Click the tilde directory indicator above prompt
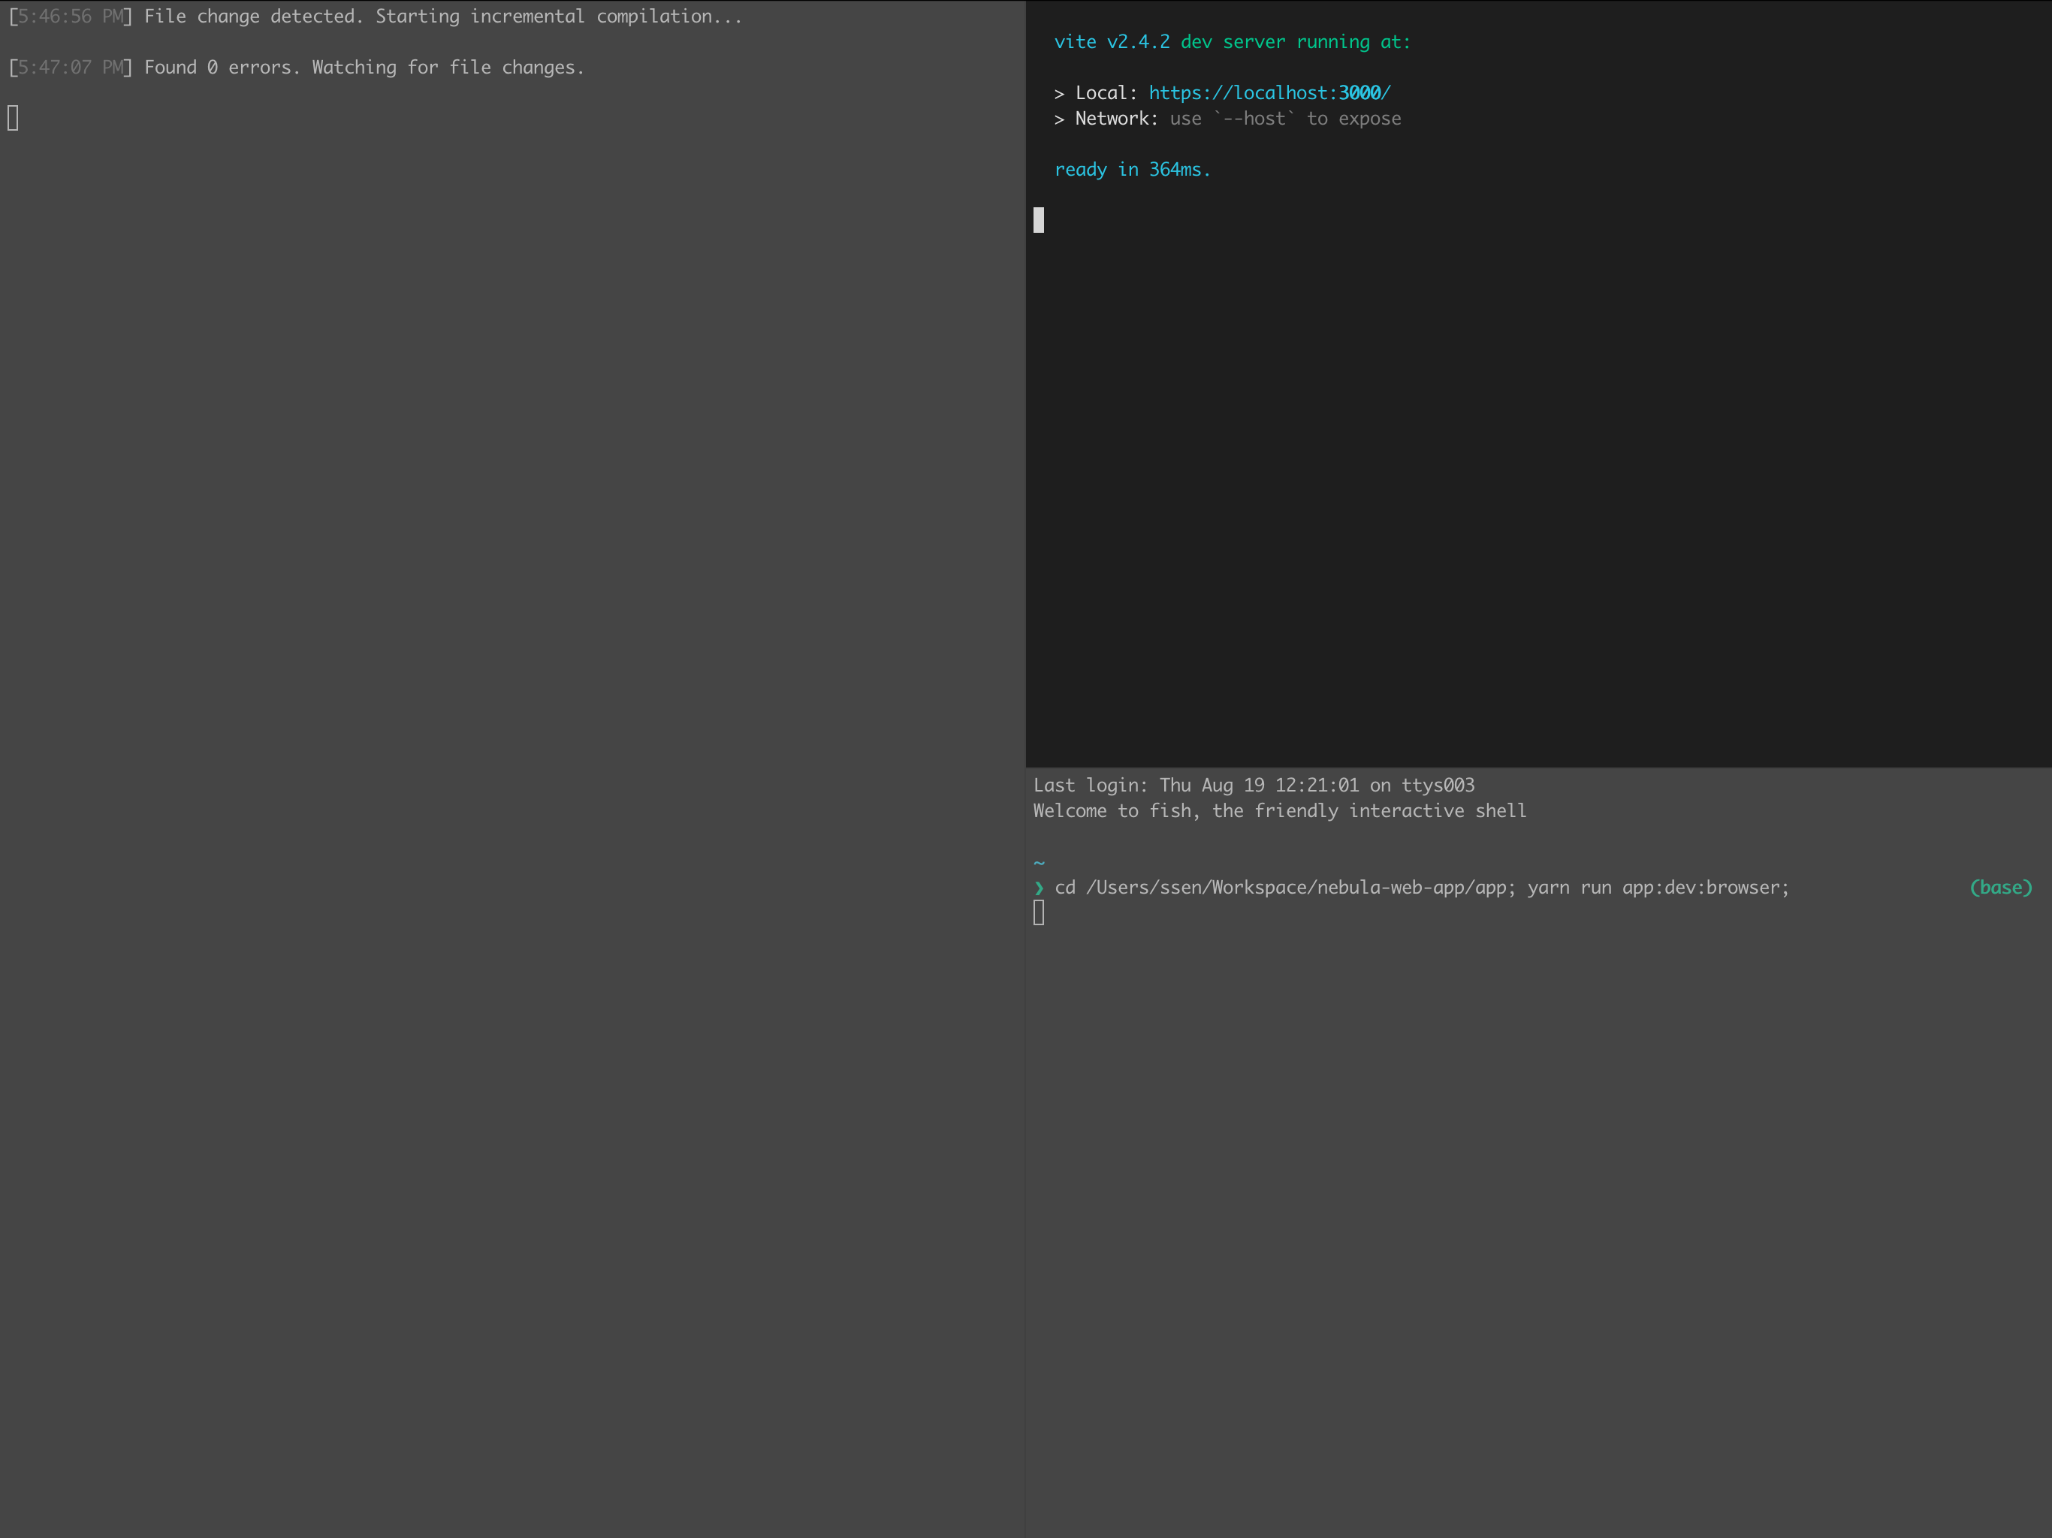The image size is (2052, 1538). point(1038,863)
